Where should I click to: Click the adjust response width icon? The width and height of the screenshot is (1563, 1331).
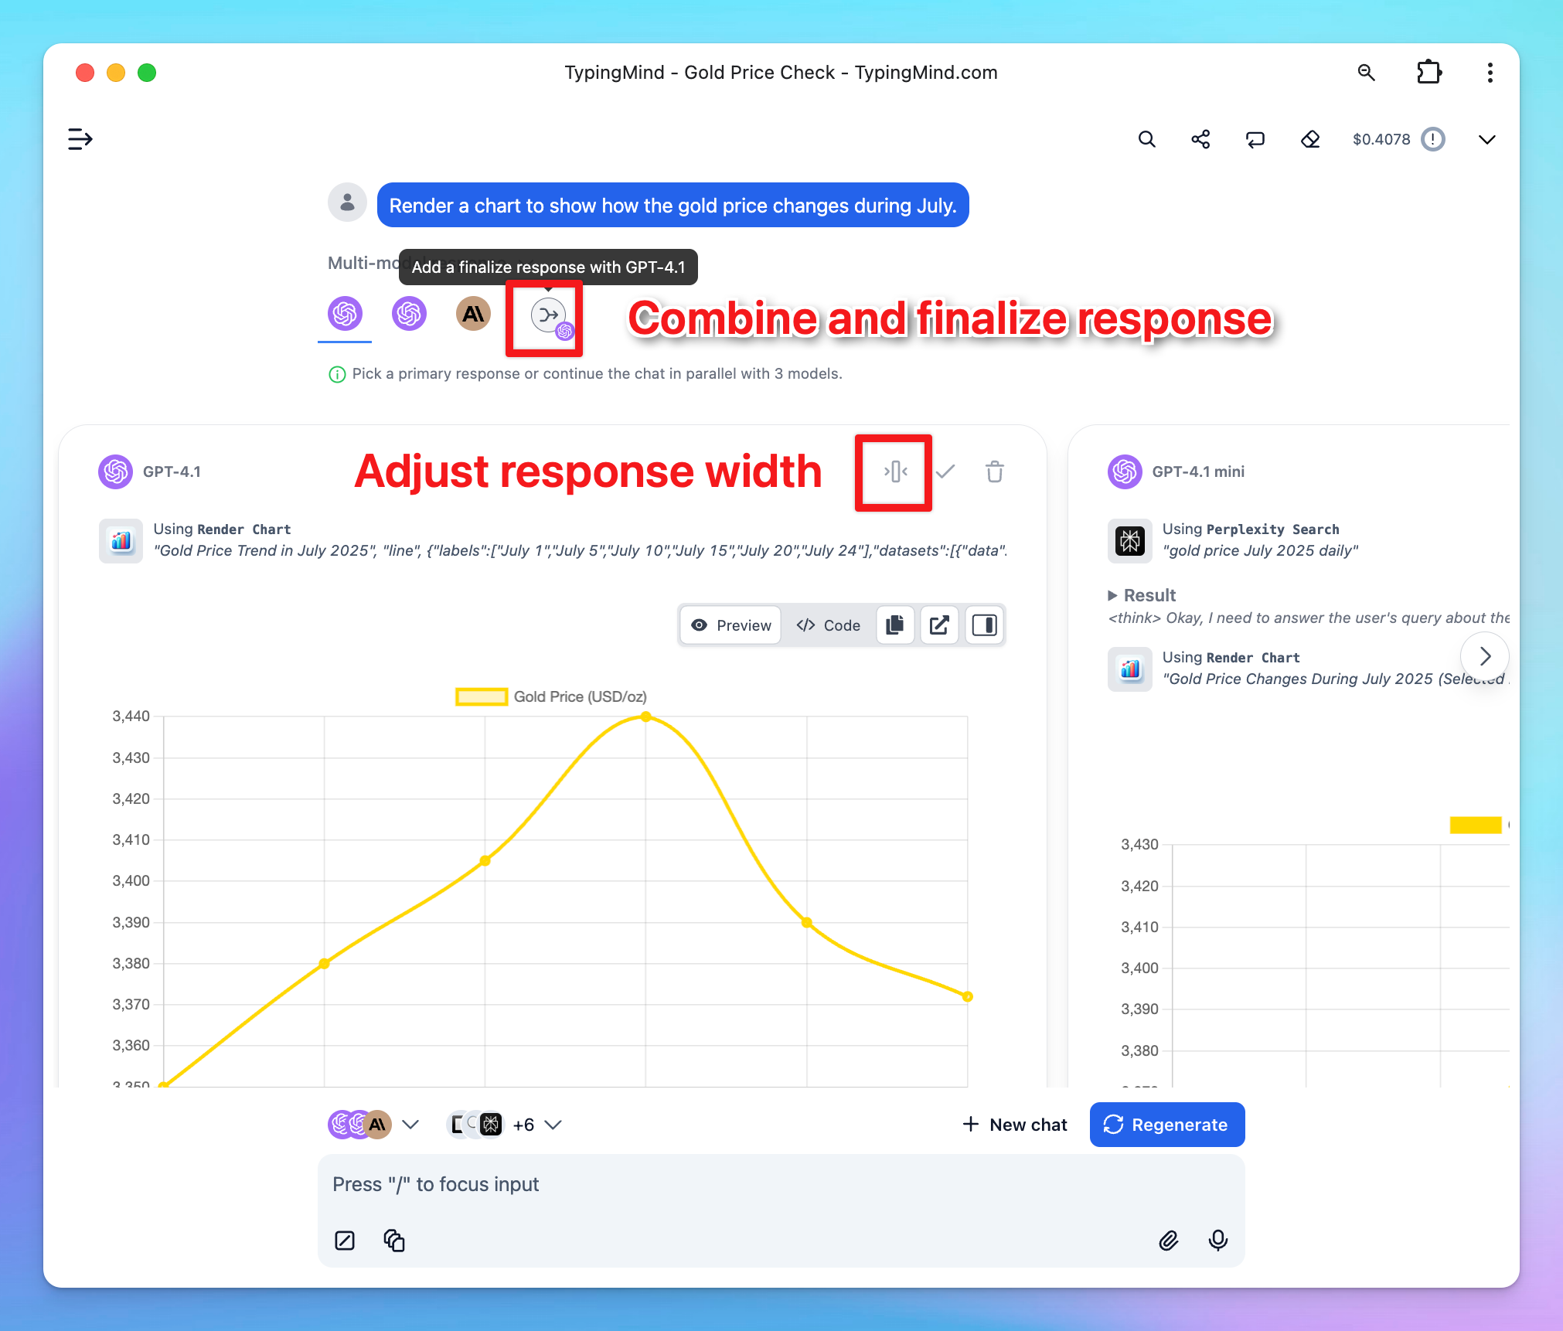(895, 471)
